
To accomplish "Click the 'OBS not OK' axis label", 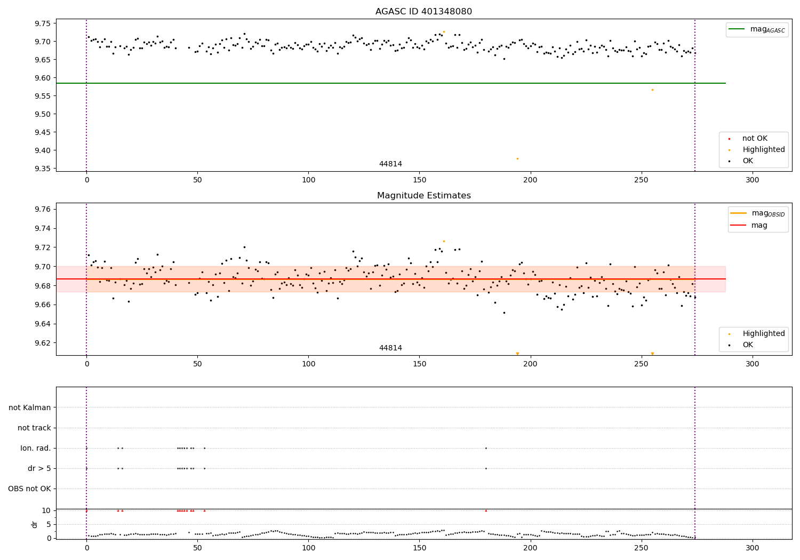I will pos(30,489).
